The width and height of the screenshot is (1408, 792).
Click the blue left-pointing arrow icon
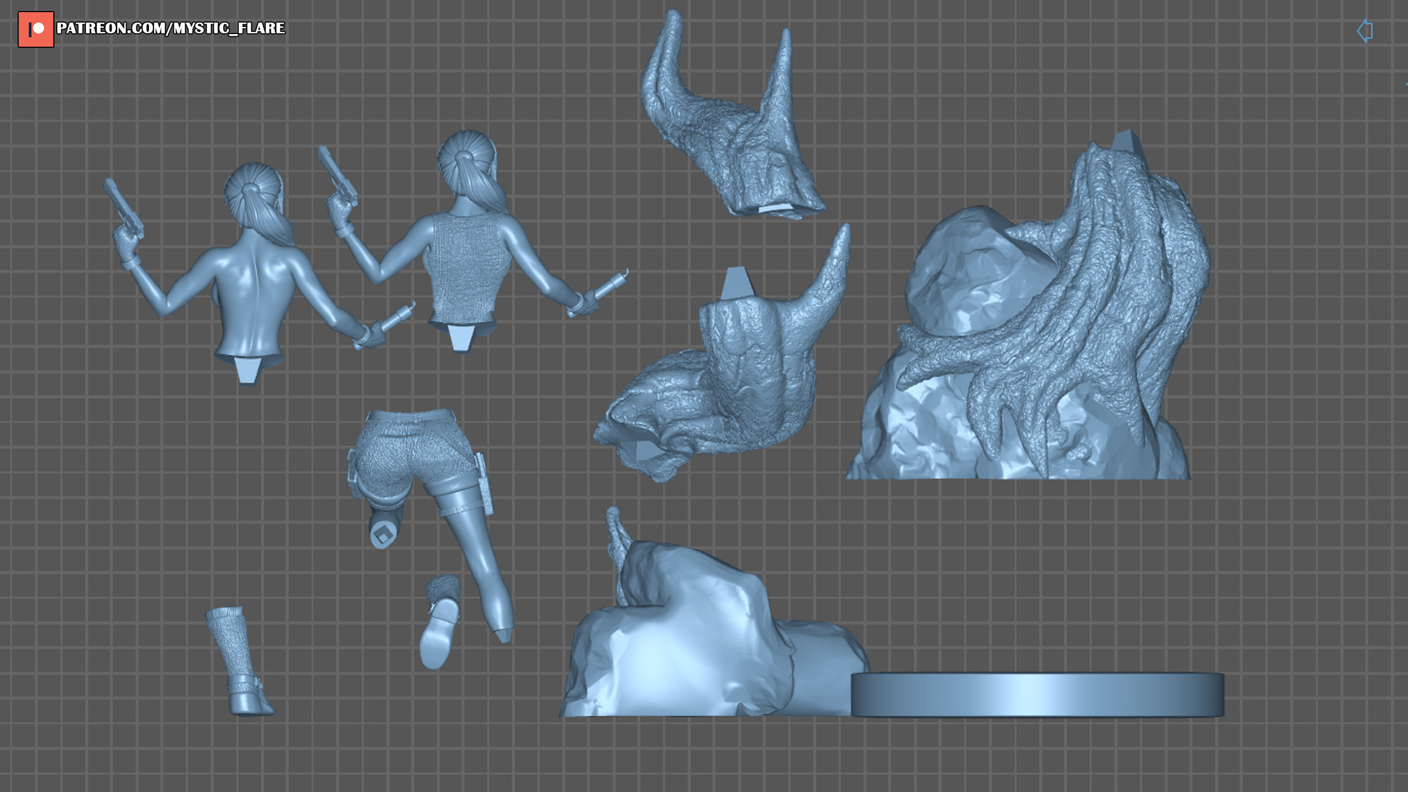1365,31
